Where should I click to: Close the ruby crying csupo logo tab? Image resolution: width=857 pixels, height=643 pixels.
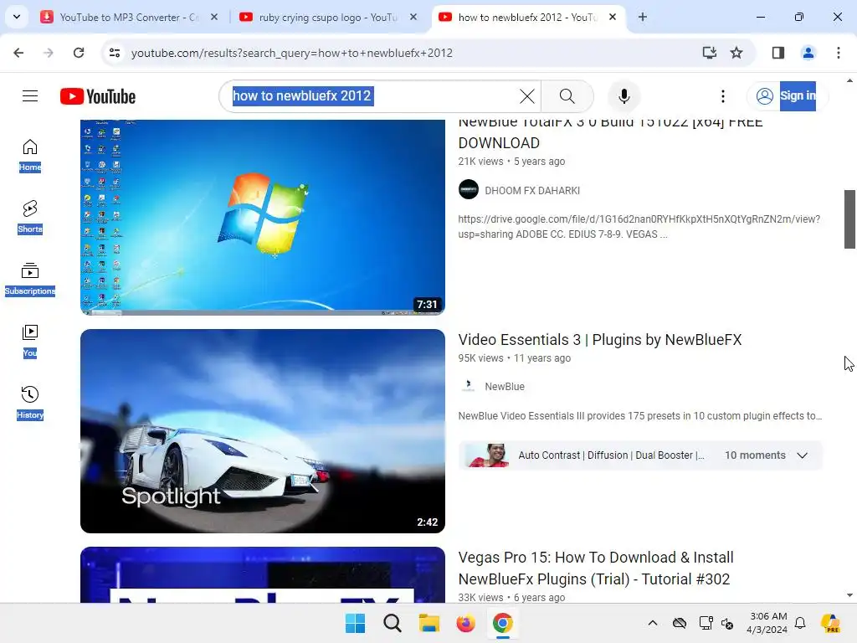click(413, 17)
